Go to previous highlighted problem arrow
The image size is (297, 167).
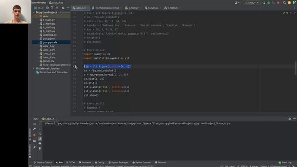pos(291,13)
